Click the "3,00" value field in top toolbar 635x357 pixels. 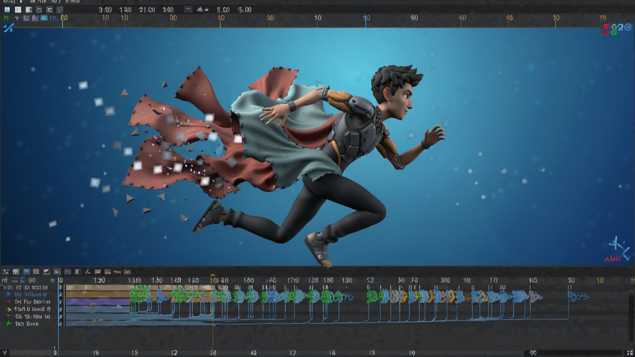pyautogui.click(x=105, y=10)
